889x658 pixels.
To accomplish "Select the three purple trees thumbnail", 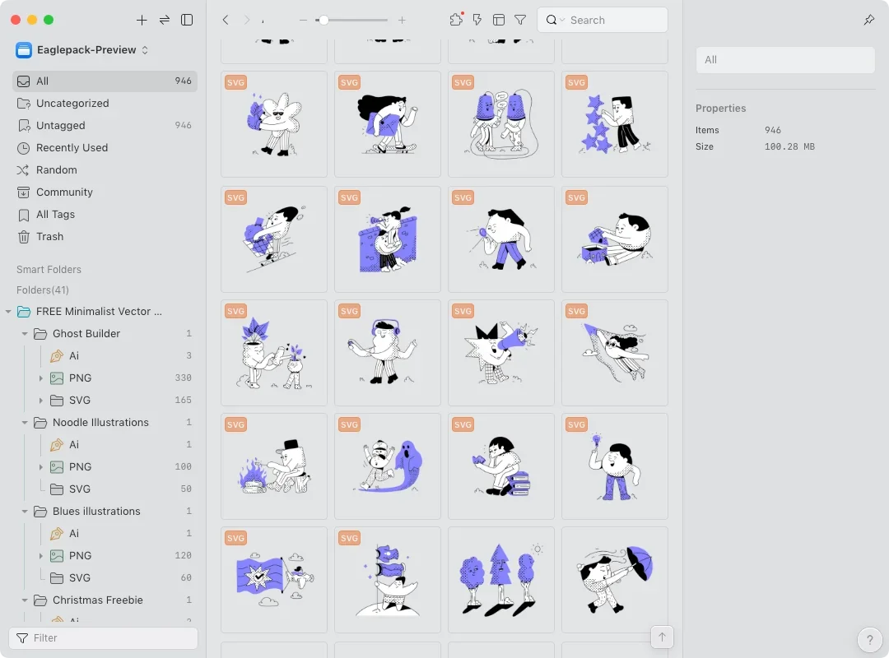I will pyautogui.click(x=501, y=580).
